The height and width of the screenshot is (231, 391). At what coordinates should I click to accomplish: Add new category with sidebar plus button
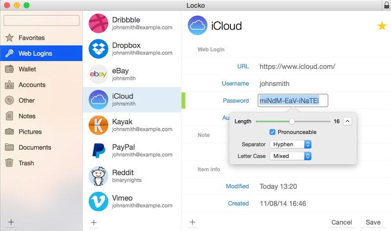point(11,222)
